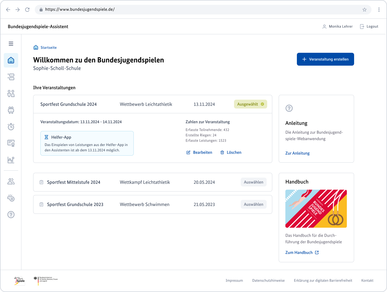The height and width of the screenshot is (292, 387).
Task: Click the Startseite breadcrumb
Action: pyautogui.click(x=48, y=47)
